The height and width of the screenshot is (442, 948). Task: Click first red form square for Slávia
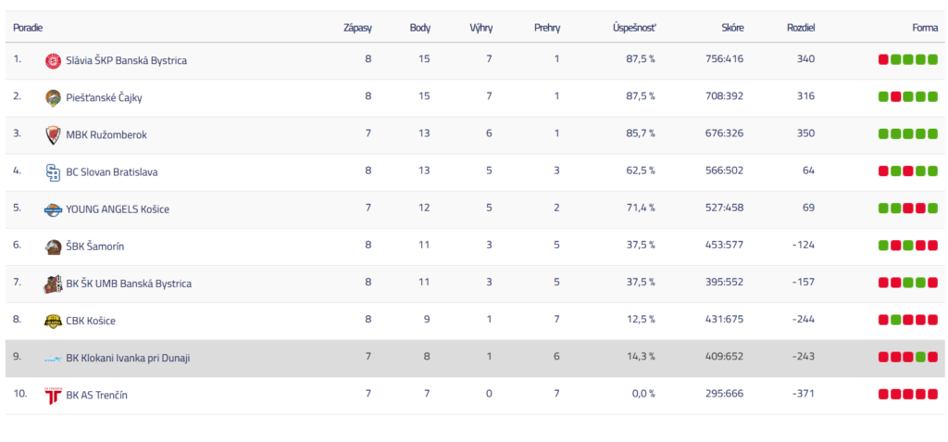coord(883,60)
